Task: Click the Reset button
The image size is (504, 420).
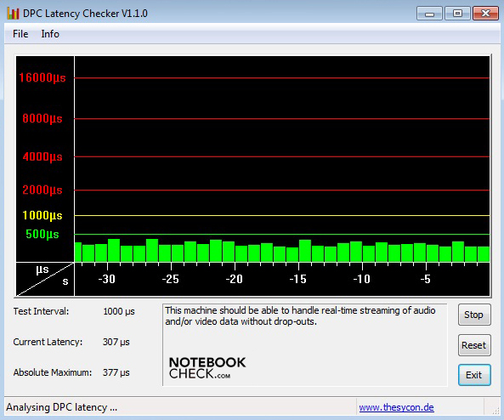Action: (x=474, y=345)
